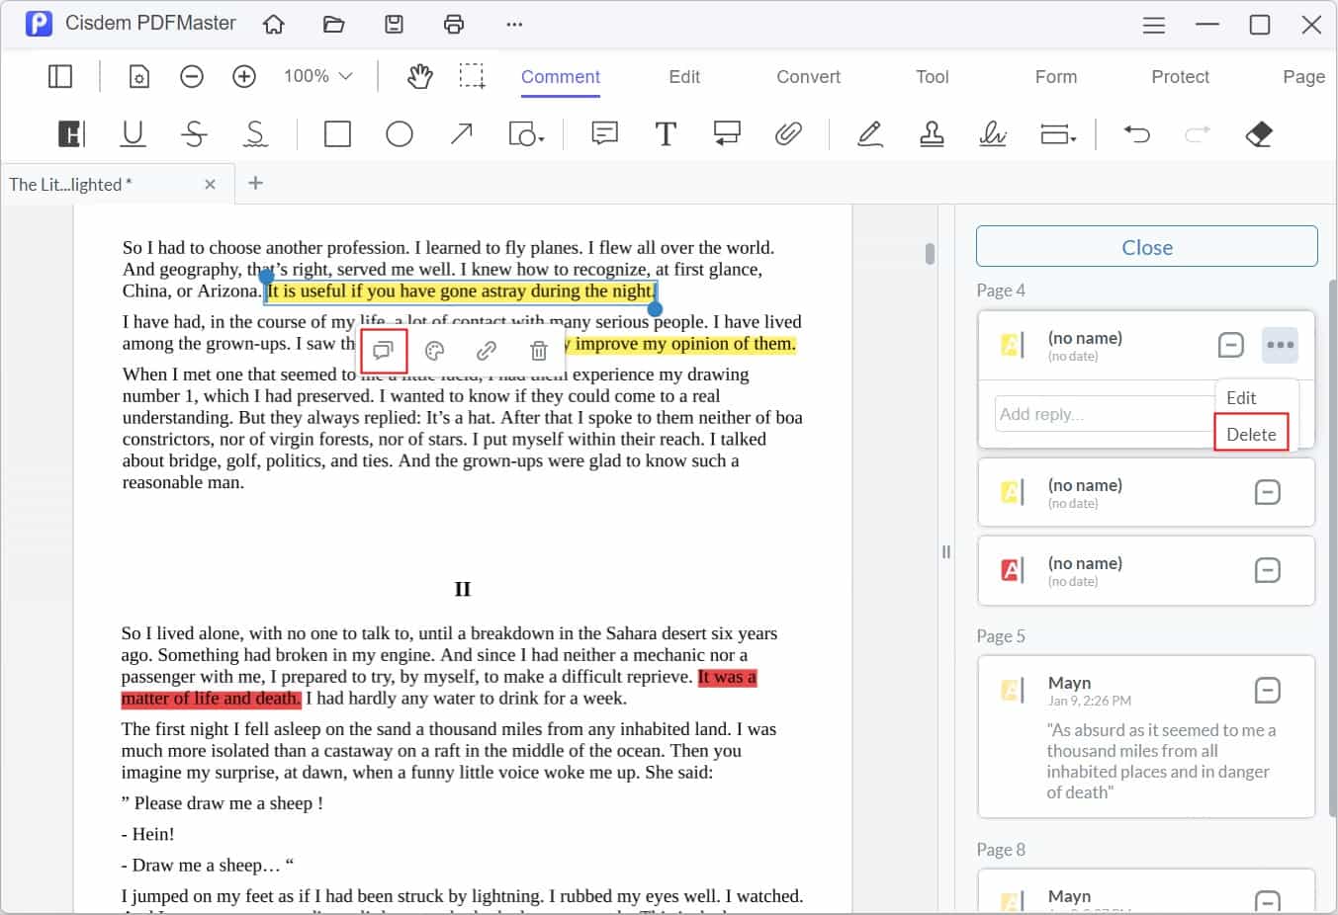
Task: Choose the Stamp tool
Action: (931, 133)
